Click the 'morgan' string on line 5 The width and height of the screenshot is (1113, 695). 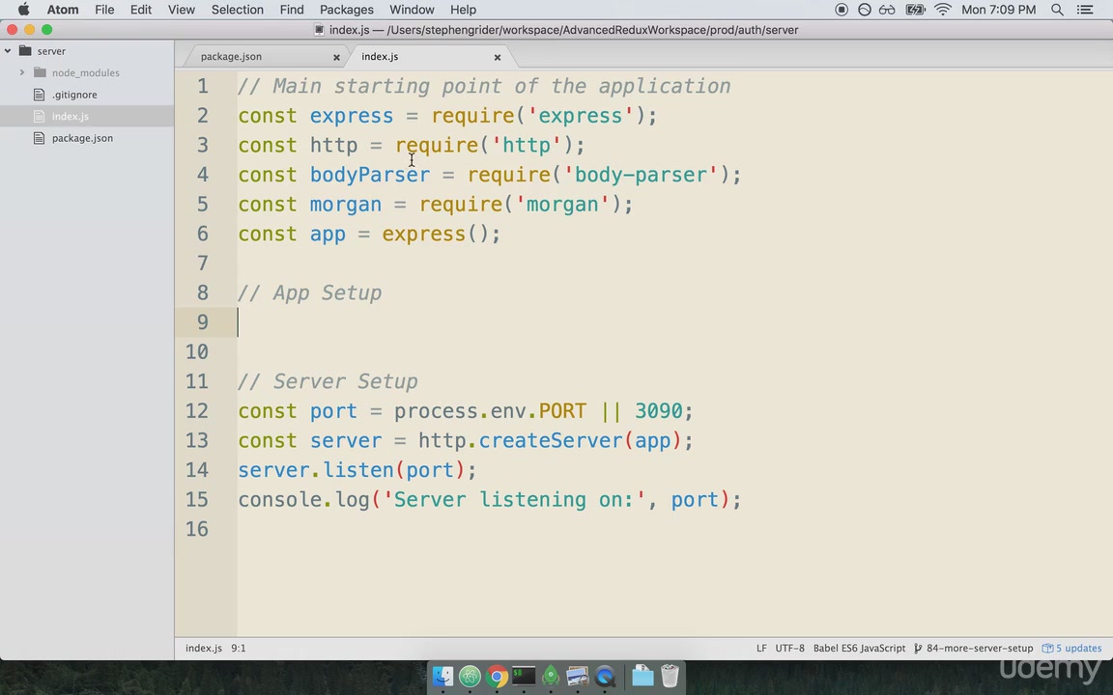[x=562, y=205]
